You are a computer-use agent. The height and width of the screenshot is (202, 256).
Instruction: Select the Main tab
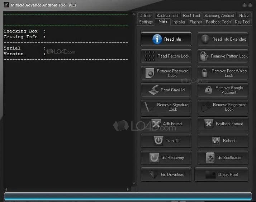(x=163, y=21)
